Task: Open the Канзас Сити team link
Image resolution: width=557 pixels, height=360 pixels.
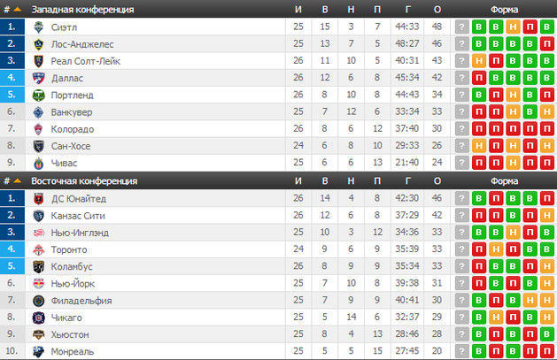Action: pos(80,215)
